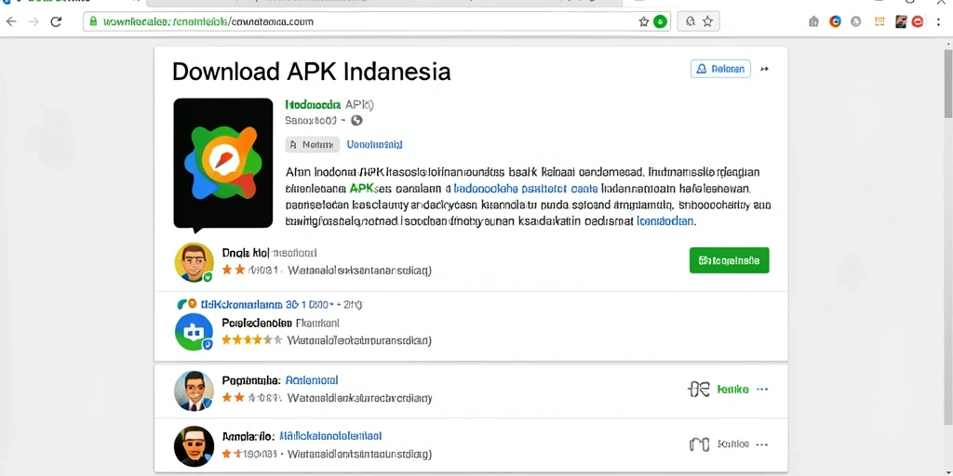953x476 pixels.
Task: Click the red and blue circular extension icon
Action: click(x=835, y=22)
